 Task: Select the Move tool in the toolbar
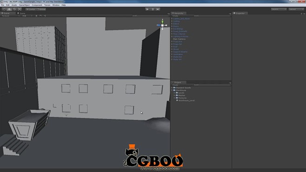click(9, 9)
